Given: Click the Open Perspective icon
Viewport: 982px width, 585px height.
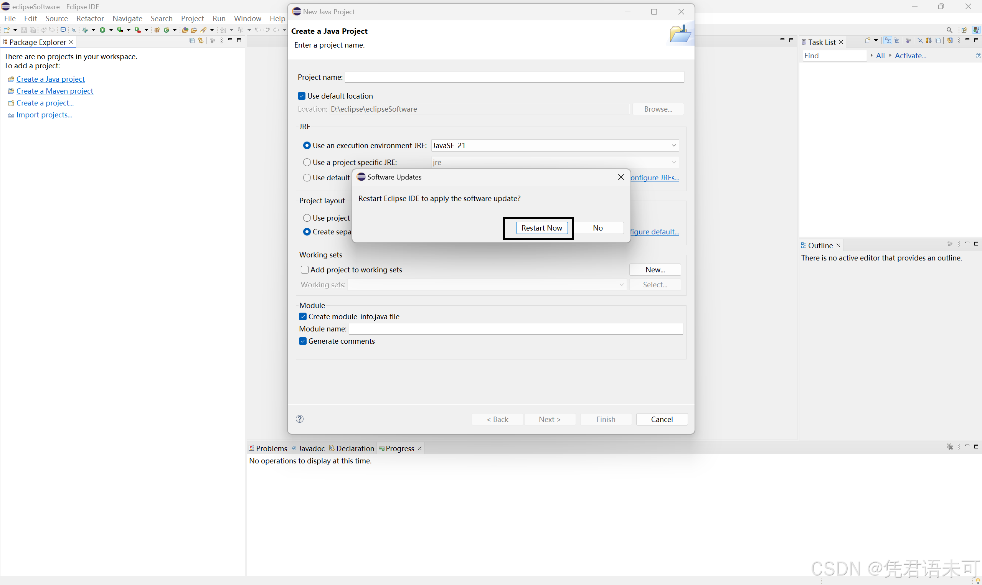Looking at the screenshot, I should [x=964, y=30].
